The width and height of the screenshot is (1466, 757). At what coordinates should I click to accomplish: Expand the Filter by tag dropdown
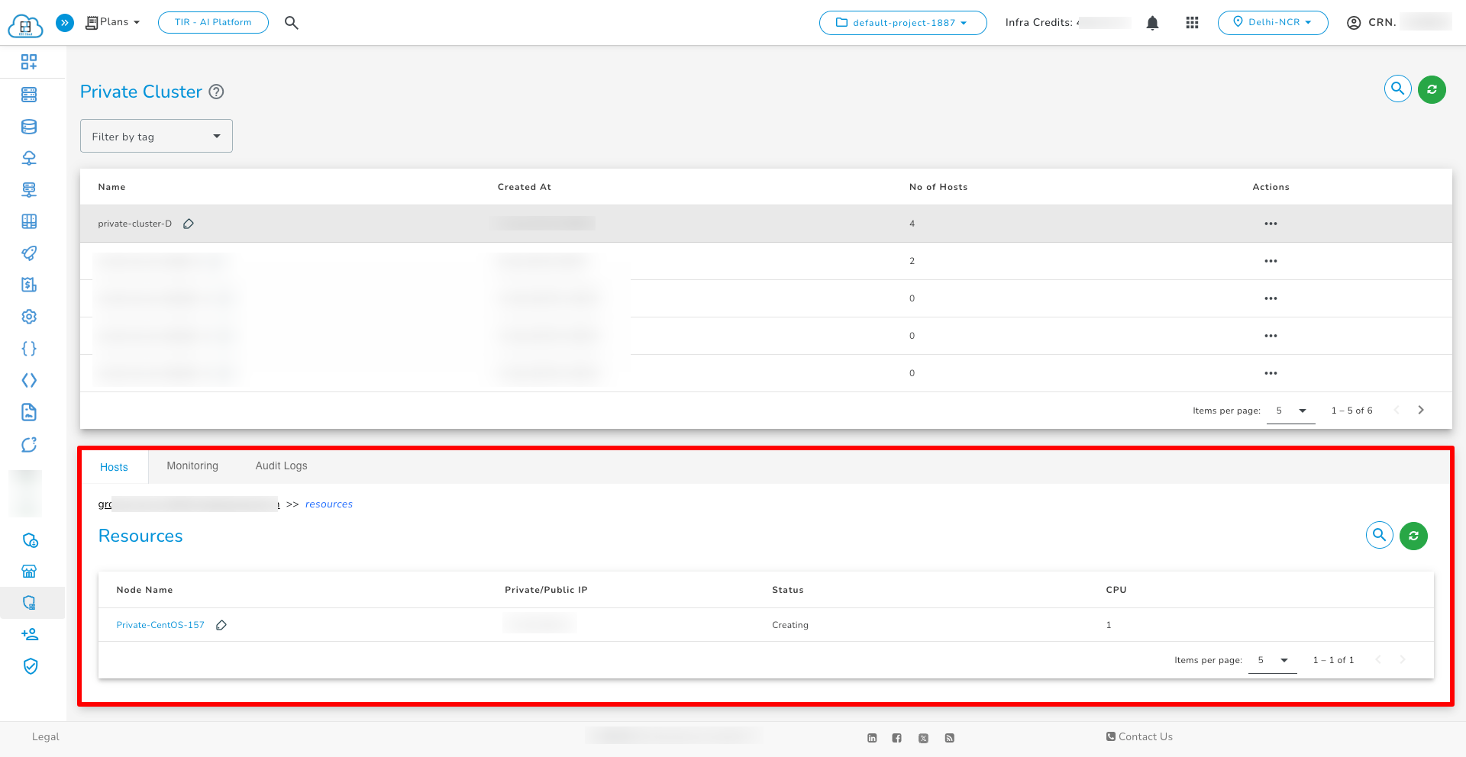tap(156, 135)
